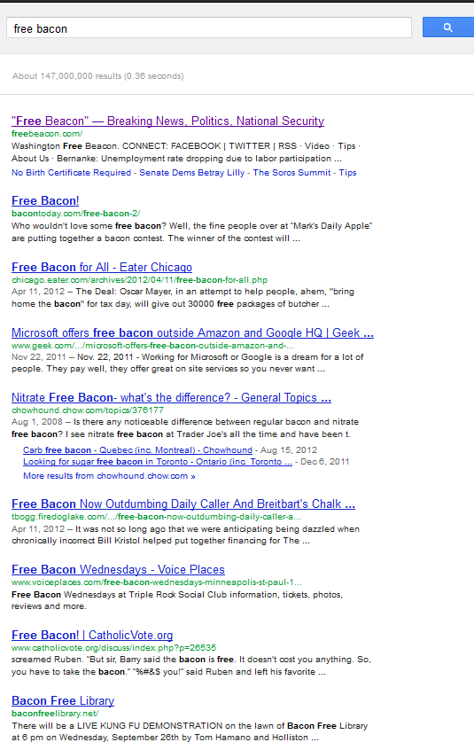Viewport: 474px width, 750px height.
Task: Open 'Free Bacon Wednesdays - Voice Places' result
Action: point(118,570)
